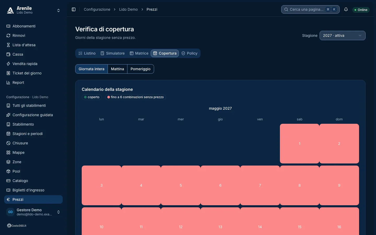Select Giornata intera time slot
Viewport: 376px width, 235px height.
[x=91, y=69]
